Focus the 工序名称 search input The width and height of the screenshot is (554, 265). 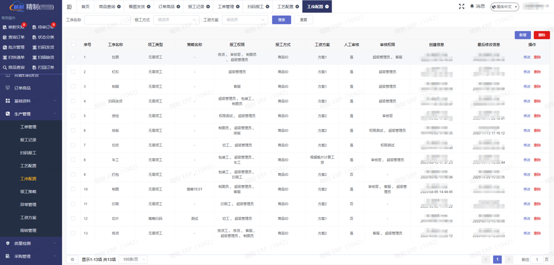108,20
